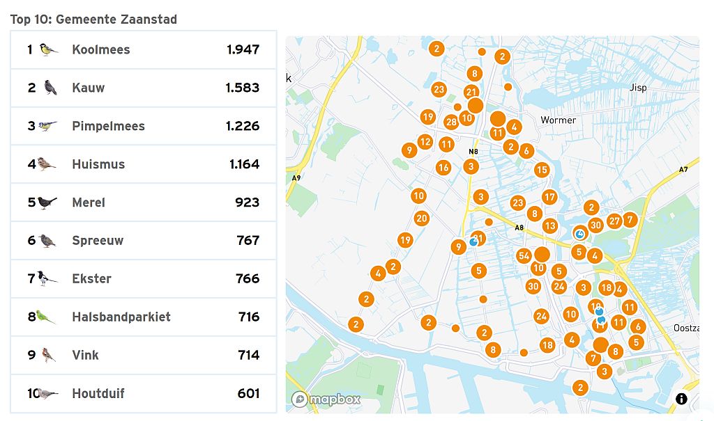This screenshot has width=714, height=421.
Task: Click the Pimpelmees bird icon
Action: coord(47,126)
